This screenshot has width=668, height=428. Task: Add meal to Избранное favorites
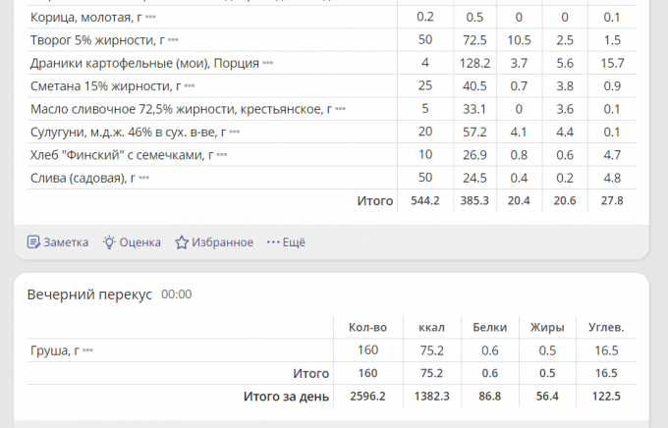click(x=214, y=242)
